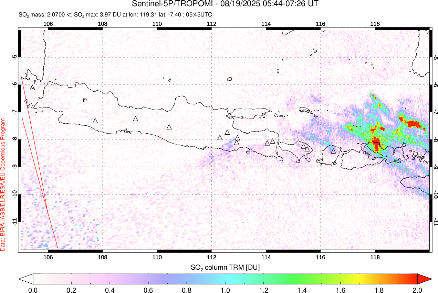This screenshot has height=293, width=438.
Task: Click the white under-range arrow of the colorbar
Action: (x=26, y=279)
